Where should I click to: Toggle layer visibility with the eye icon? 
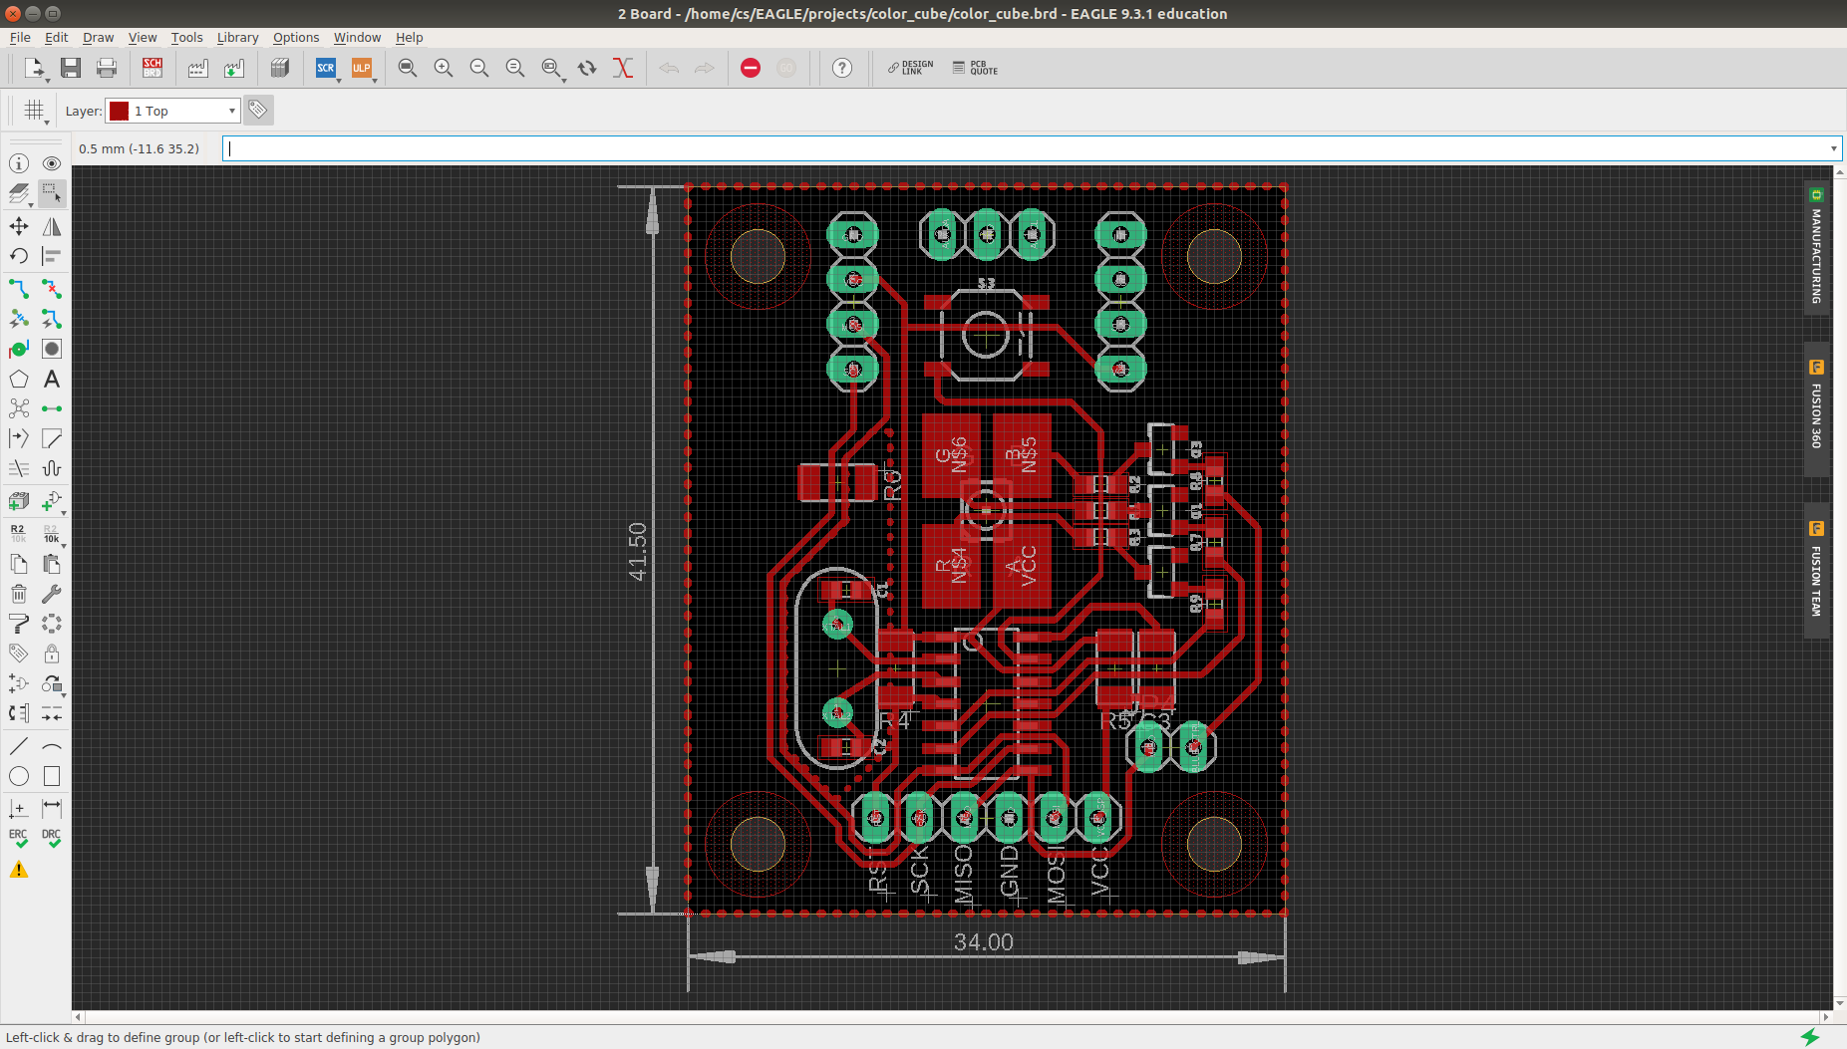pyautogui.click(x=52, y=163)
